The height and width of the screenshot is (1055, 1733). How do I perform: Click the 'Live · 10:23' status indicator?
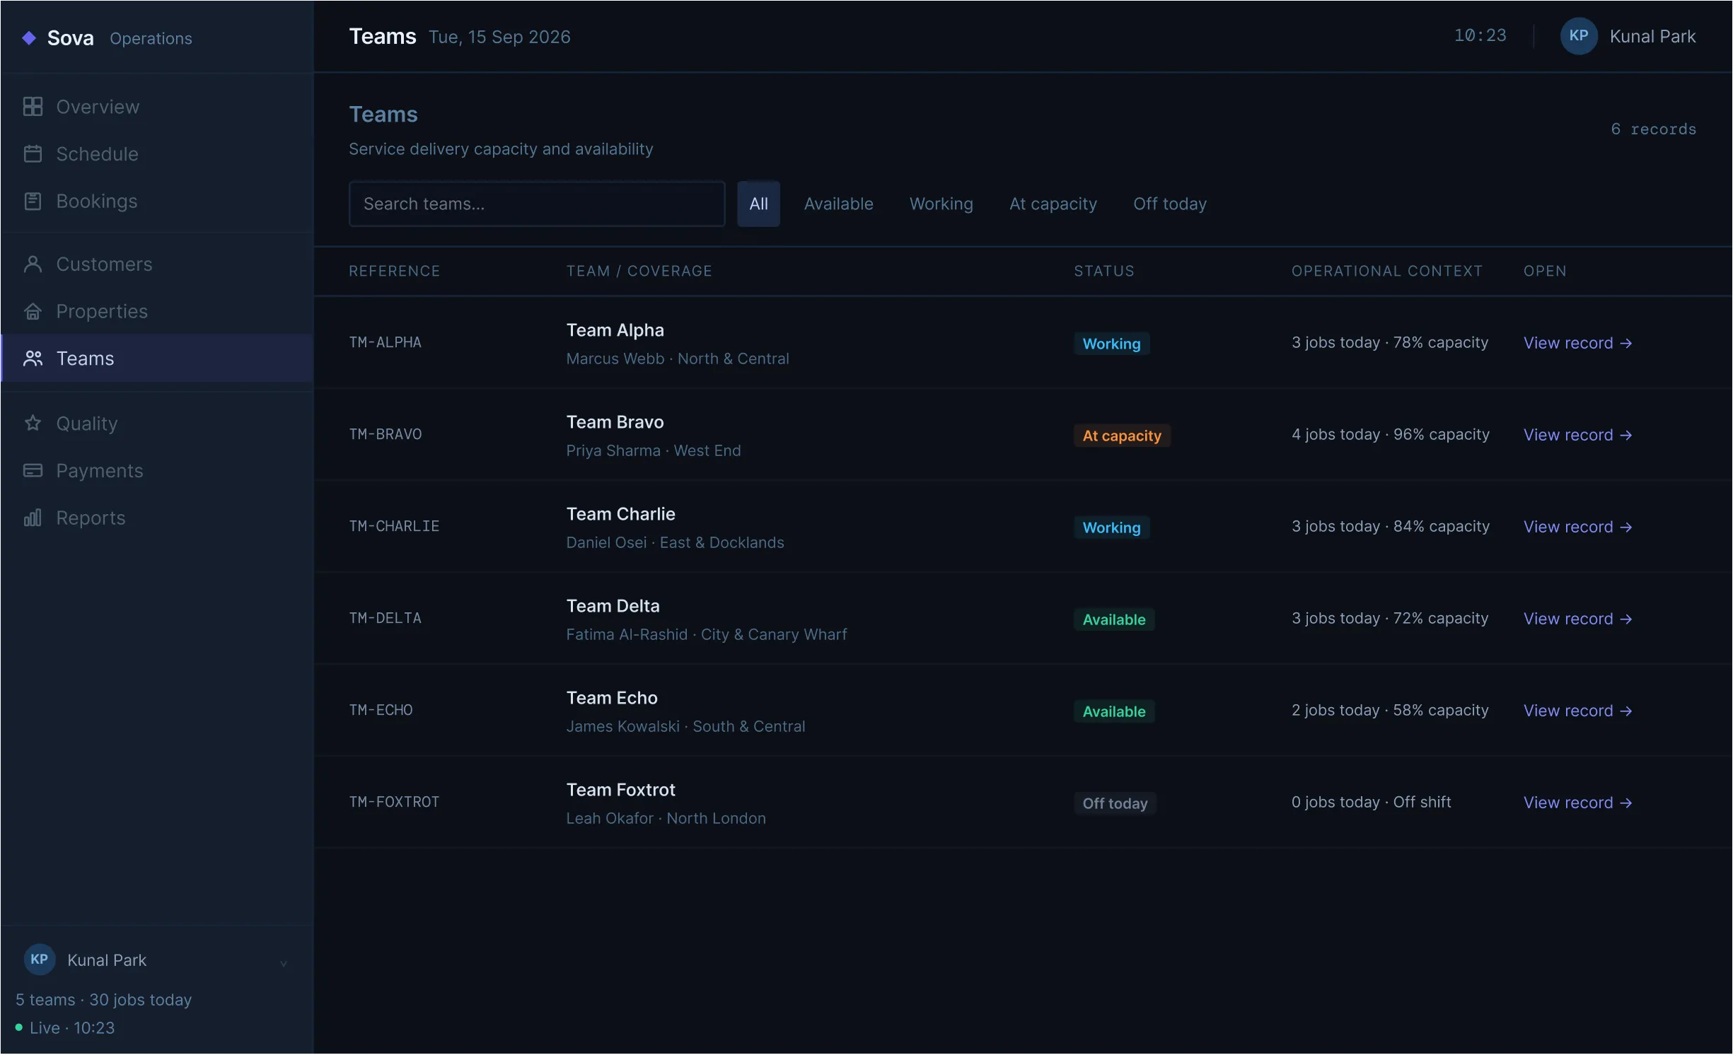[x=65, y=1027]
